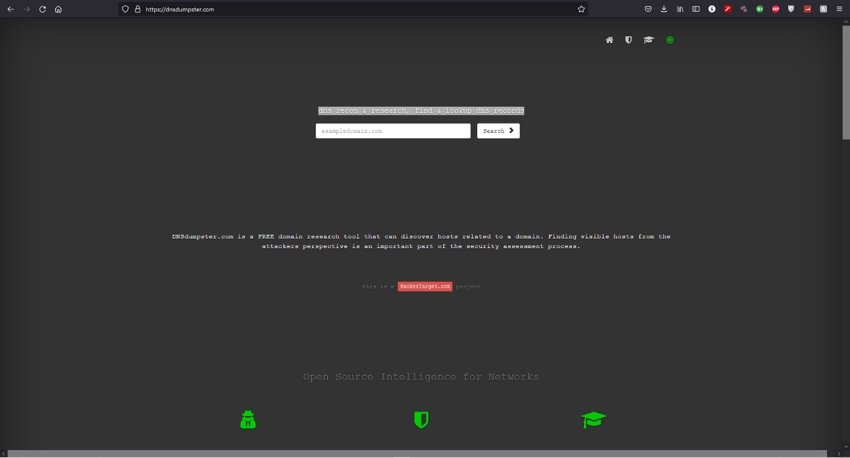Open the gray figure extension

823,9
